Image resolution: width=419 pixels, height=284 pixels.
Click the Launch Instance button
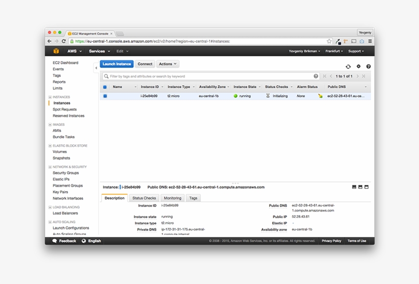tap(117, 64)
